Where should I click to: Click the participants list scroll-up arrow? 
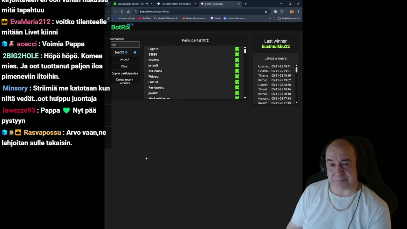point(245,47)
